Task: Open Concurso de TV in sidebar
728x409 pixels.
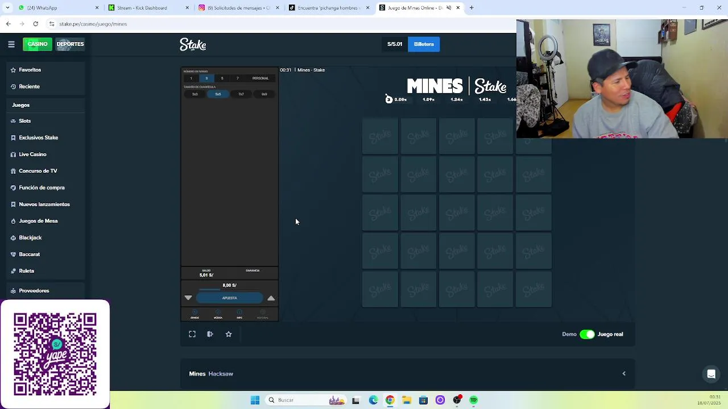Action: click(x=38, y=171)
